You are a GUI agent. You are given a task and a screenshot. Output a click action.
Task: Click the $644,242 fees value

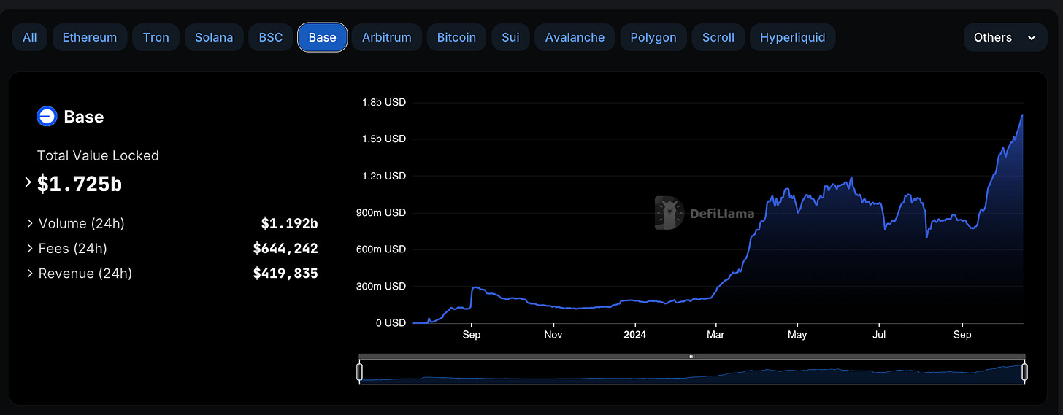pos(285,248)
